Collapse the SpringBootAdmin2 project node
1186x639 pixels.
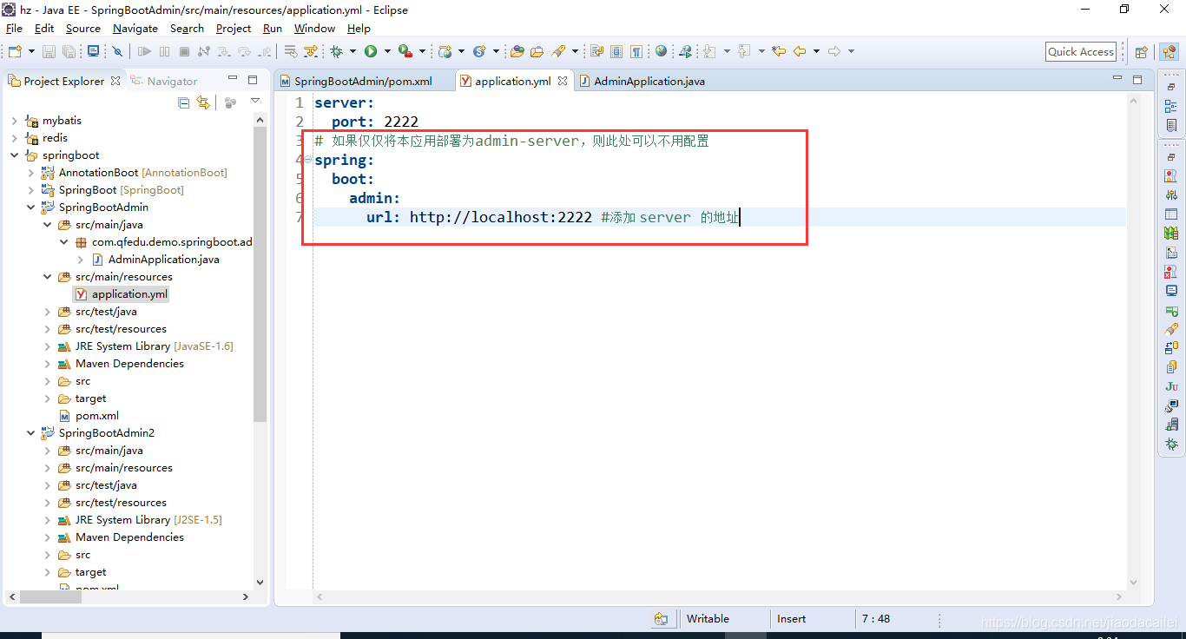pyautogui.click(x=31, y=433)
